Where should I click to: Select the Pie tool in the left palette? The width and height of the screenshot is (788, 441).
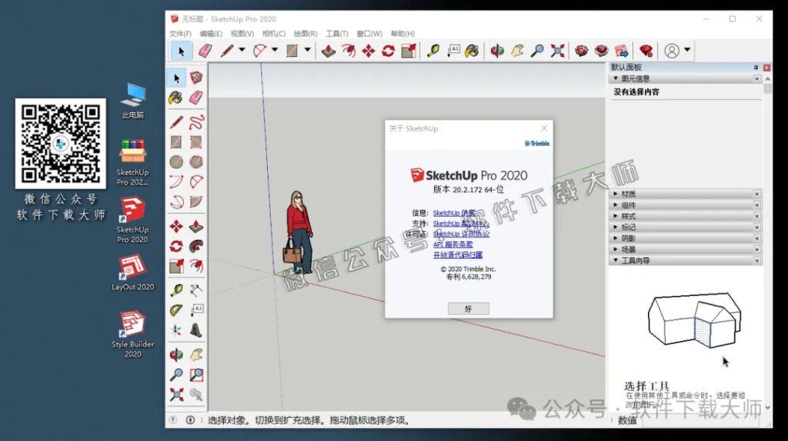pos(196,202)
